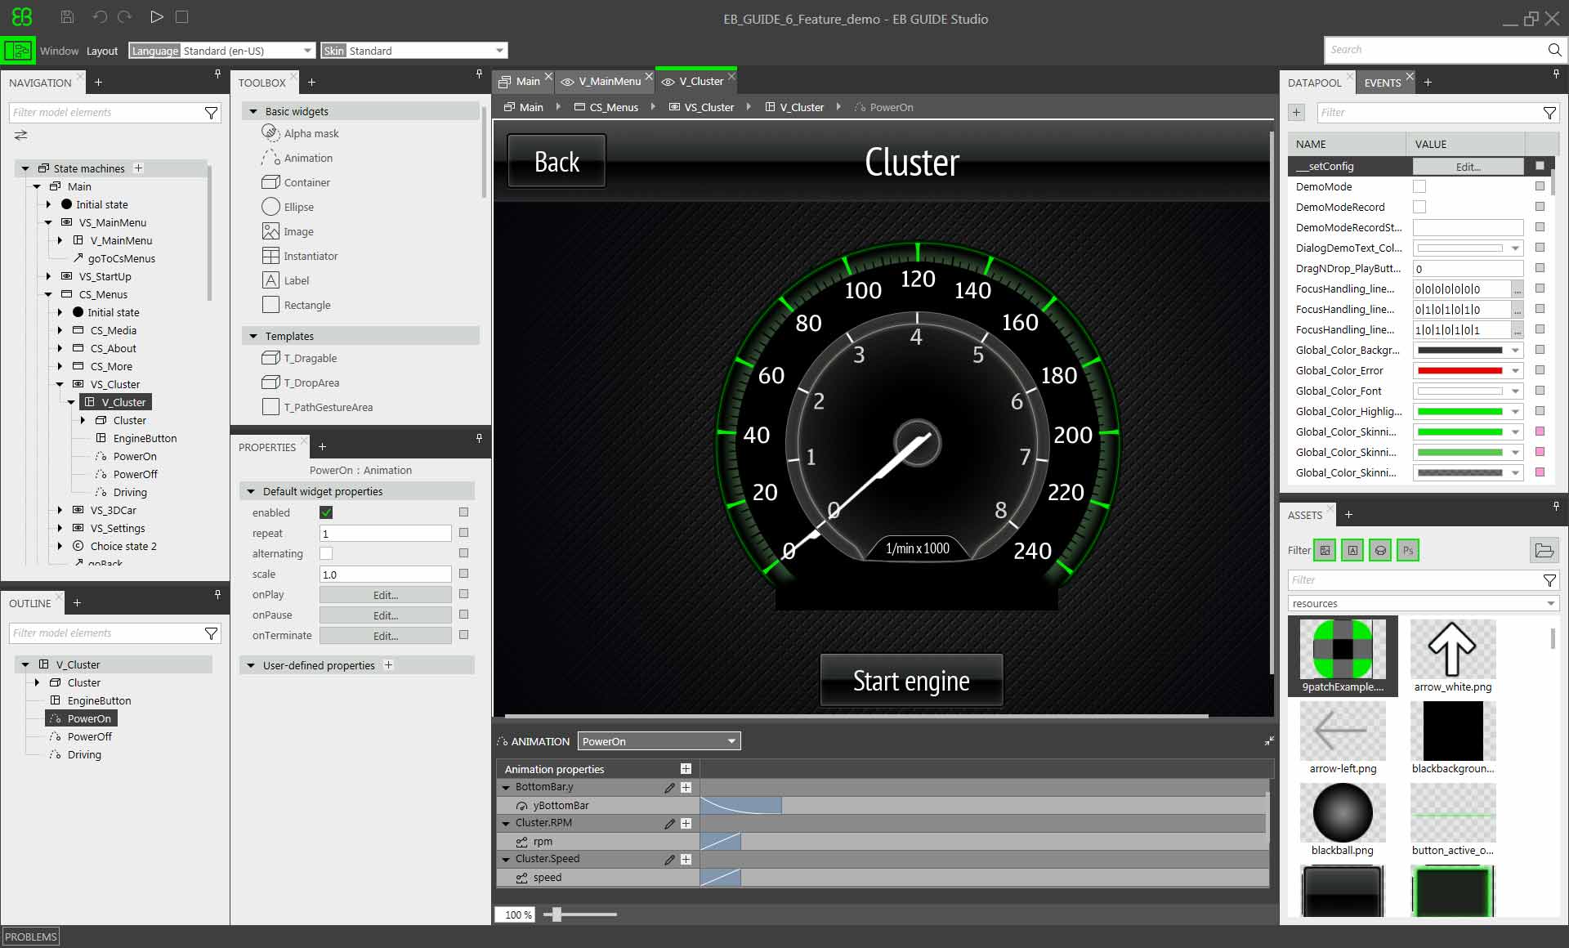The image size is (1569, 948).
Task: Add curve to Cluster.RPM plus icon
Action: tap(686, 824)
